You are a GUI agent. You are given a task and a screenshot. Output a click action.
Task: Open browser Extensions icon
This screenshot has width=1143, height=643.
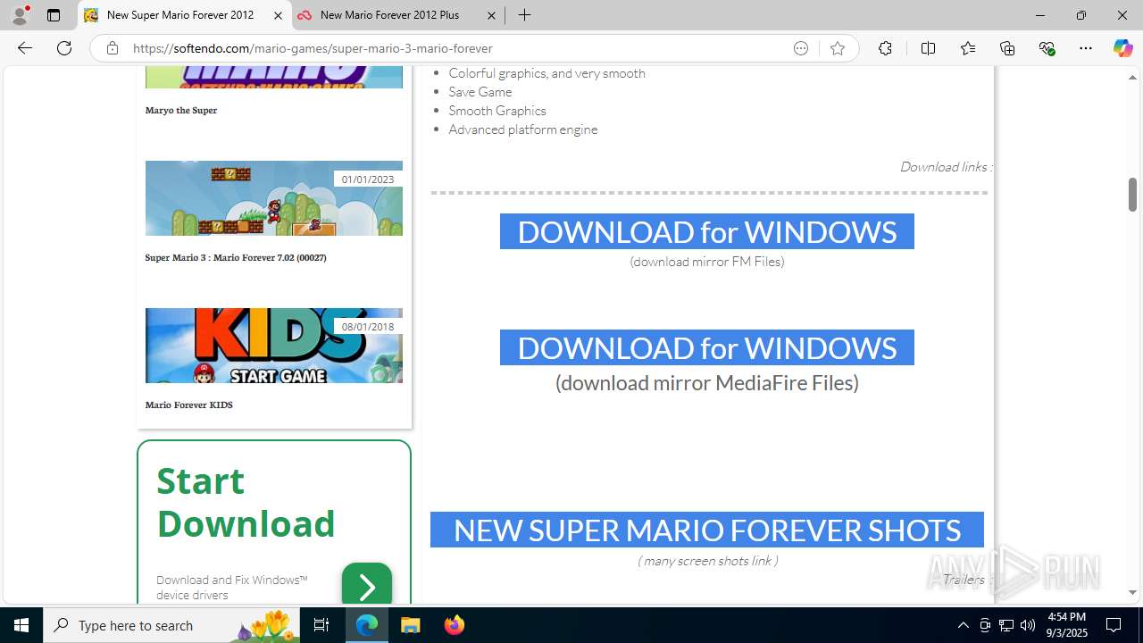tap(885, 48)
